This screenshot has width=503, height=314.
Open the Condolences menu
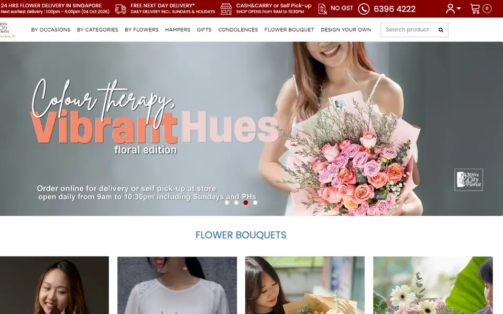click(x=238, y=30)
